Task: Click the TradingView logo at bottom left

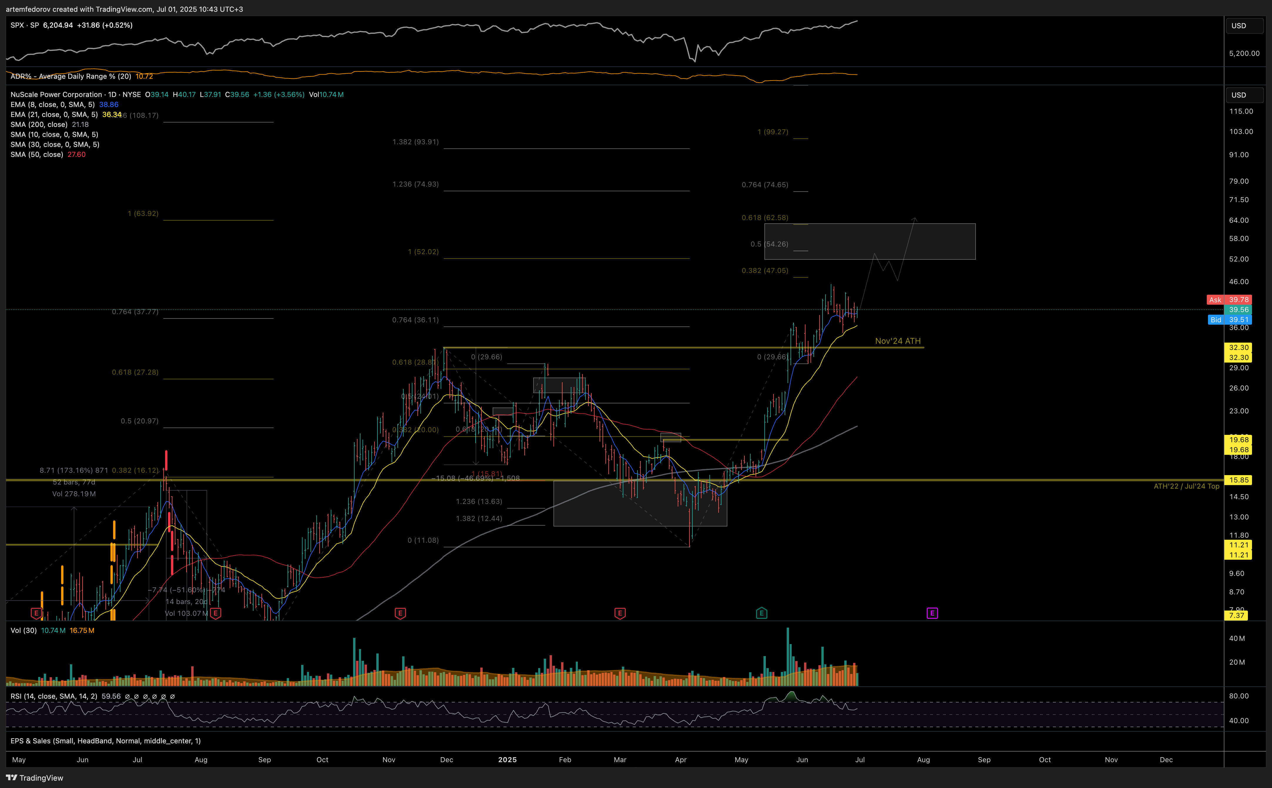Action: tap(34, 778)
